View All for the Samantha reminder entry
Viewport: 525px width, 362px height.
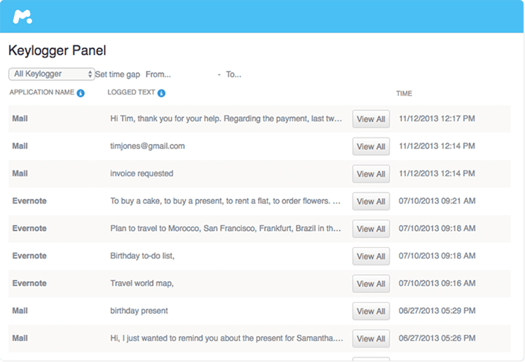pyautogui.click(x=371, y=339)
